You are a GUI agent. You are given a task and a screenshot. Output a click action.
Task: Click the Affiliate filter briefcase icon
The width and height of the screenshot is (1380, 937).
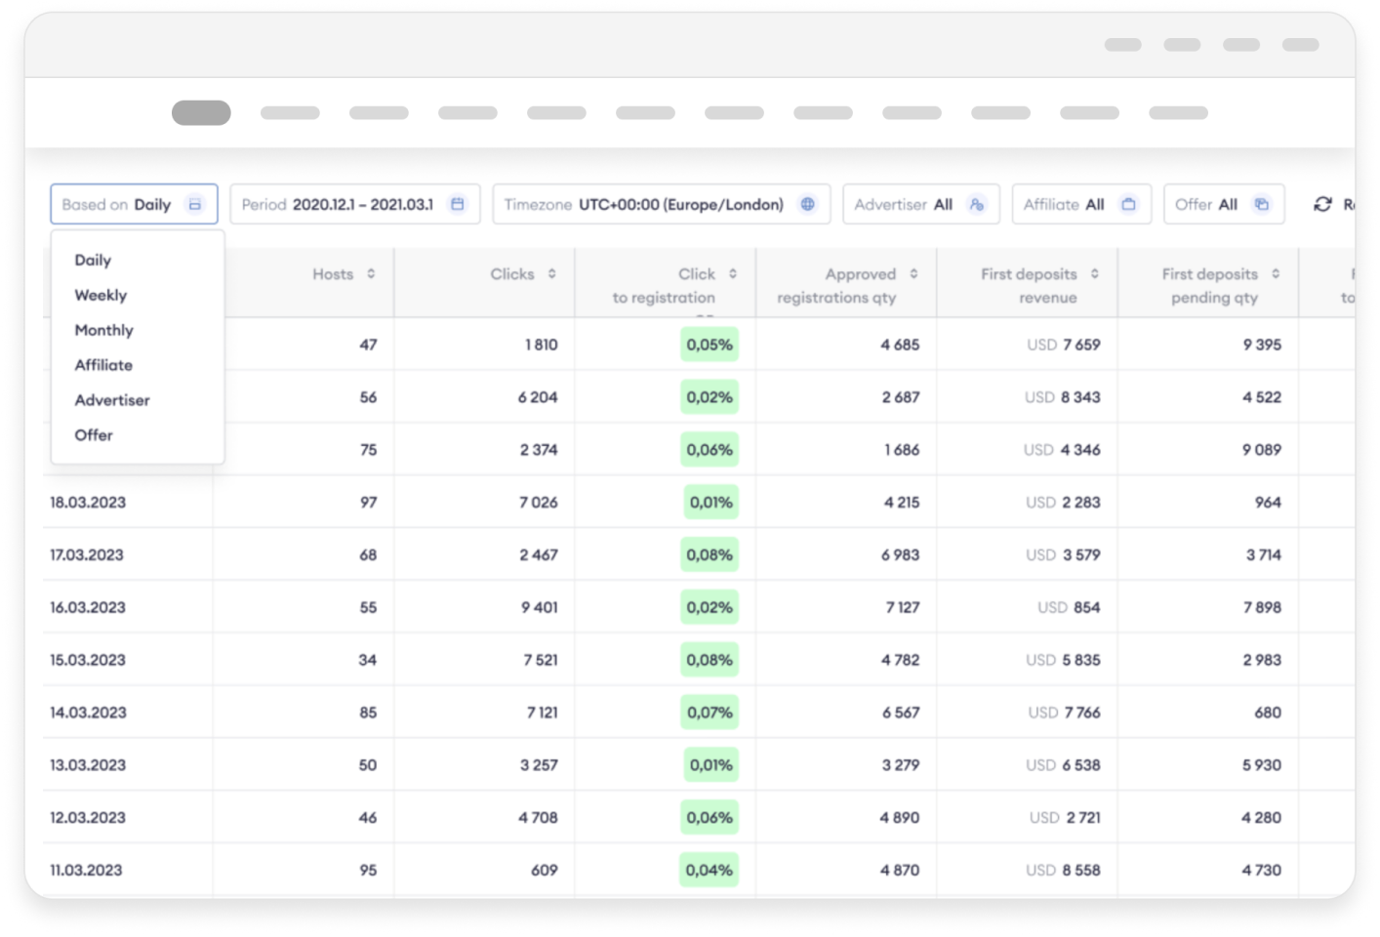click(1129, 204)
